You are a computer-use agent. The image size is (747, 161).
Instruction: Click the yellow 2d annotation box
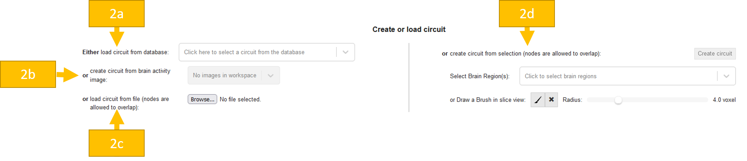click(527, 14)
